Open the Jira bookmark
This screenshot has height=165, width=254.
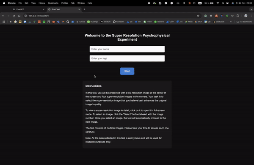click(x=179, y=22)
